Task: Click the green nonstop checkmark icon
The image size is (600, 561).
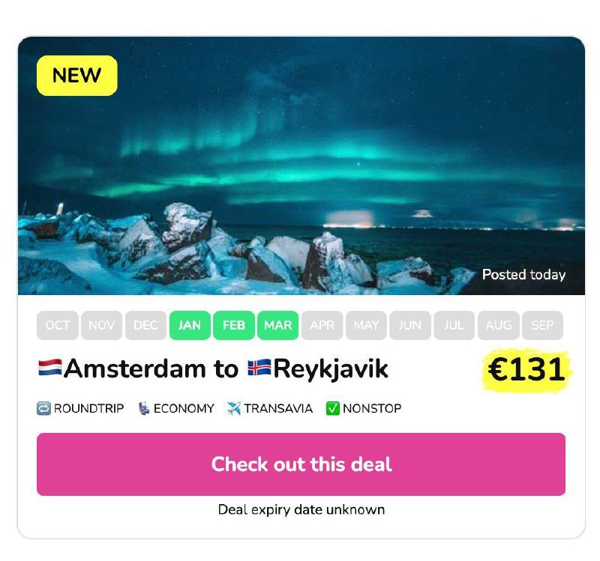Action: 332,408
